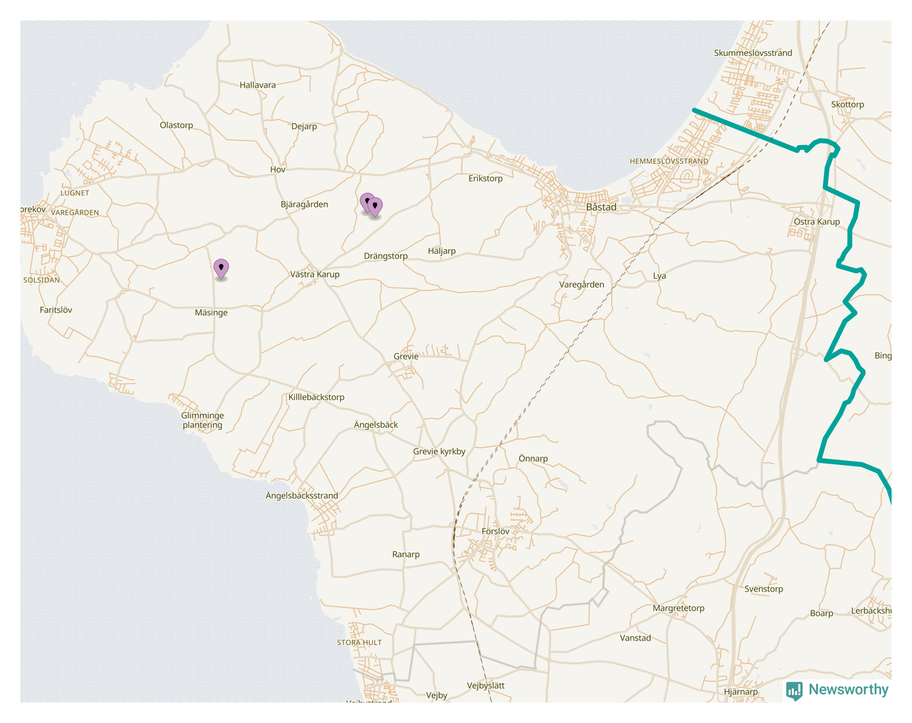Click the Lugnet label
Viewport: 912px width, 723px height.
click(75, 193)
